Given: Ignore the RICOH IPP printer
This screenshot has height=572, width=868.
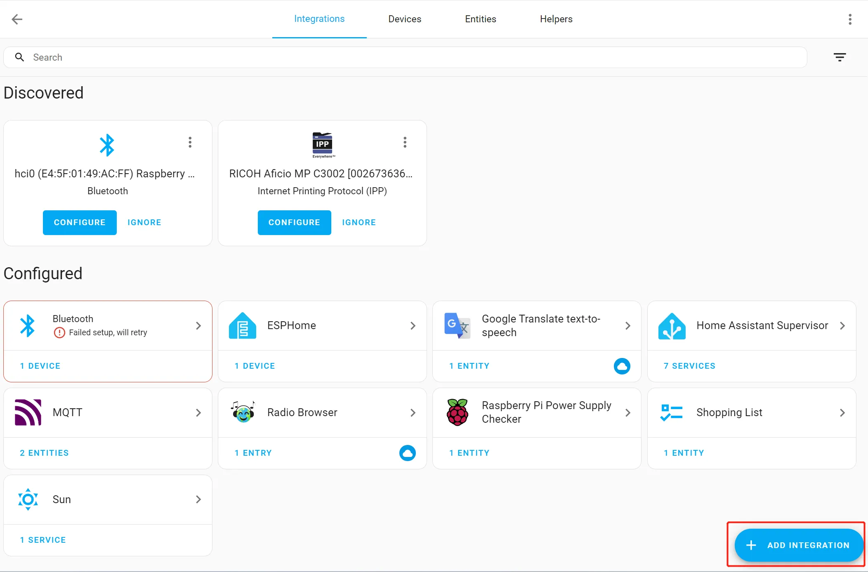Looking at the screenshot, I should point(359,222).
